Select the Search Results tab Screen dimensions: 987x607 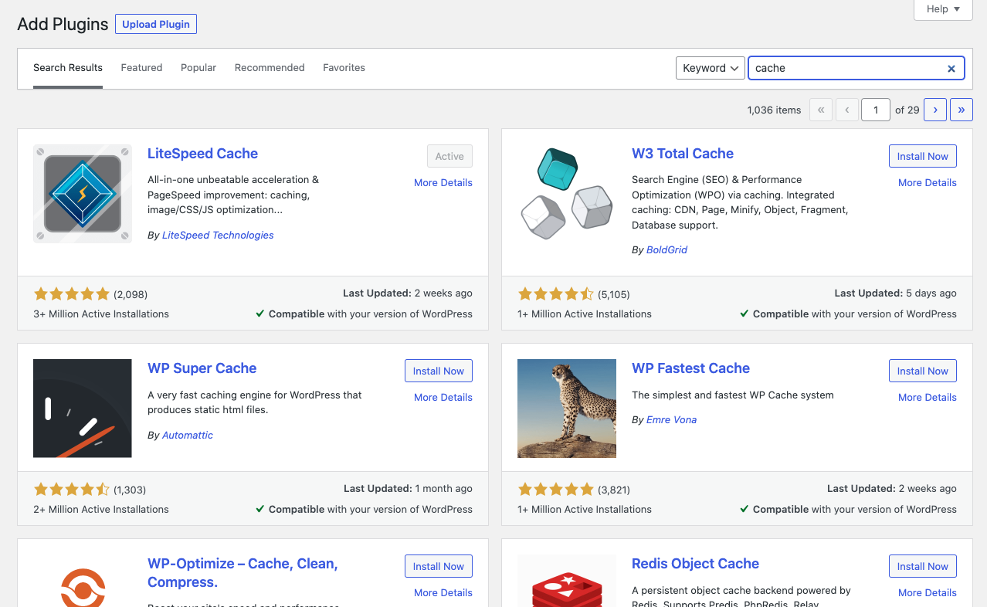point(68,68)
